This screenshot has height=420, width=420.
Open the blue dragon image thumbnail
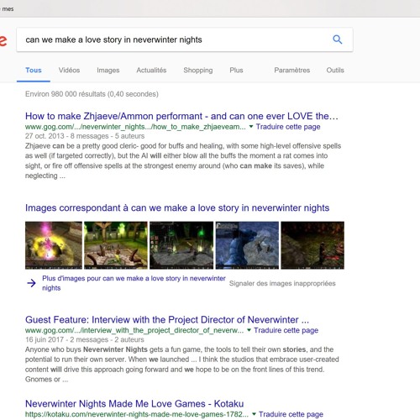[247, 245]
